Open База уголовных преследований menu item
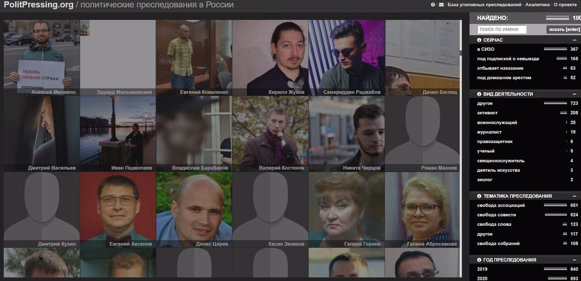581x281 pixels. 484,5
